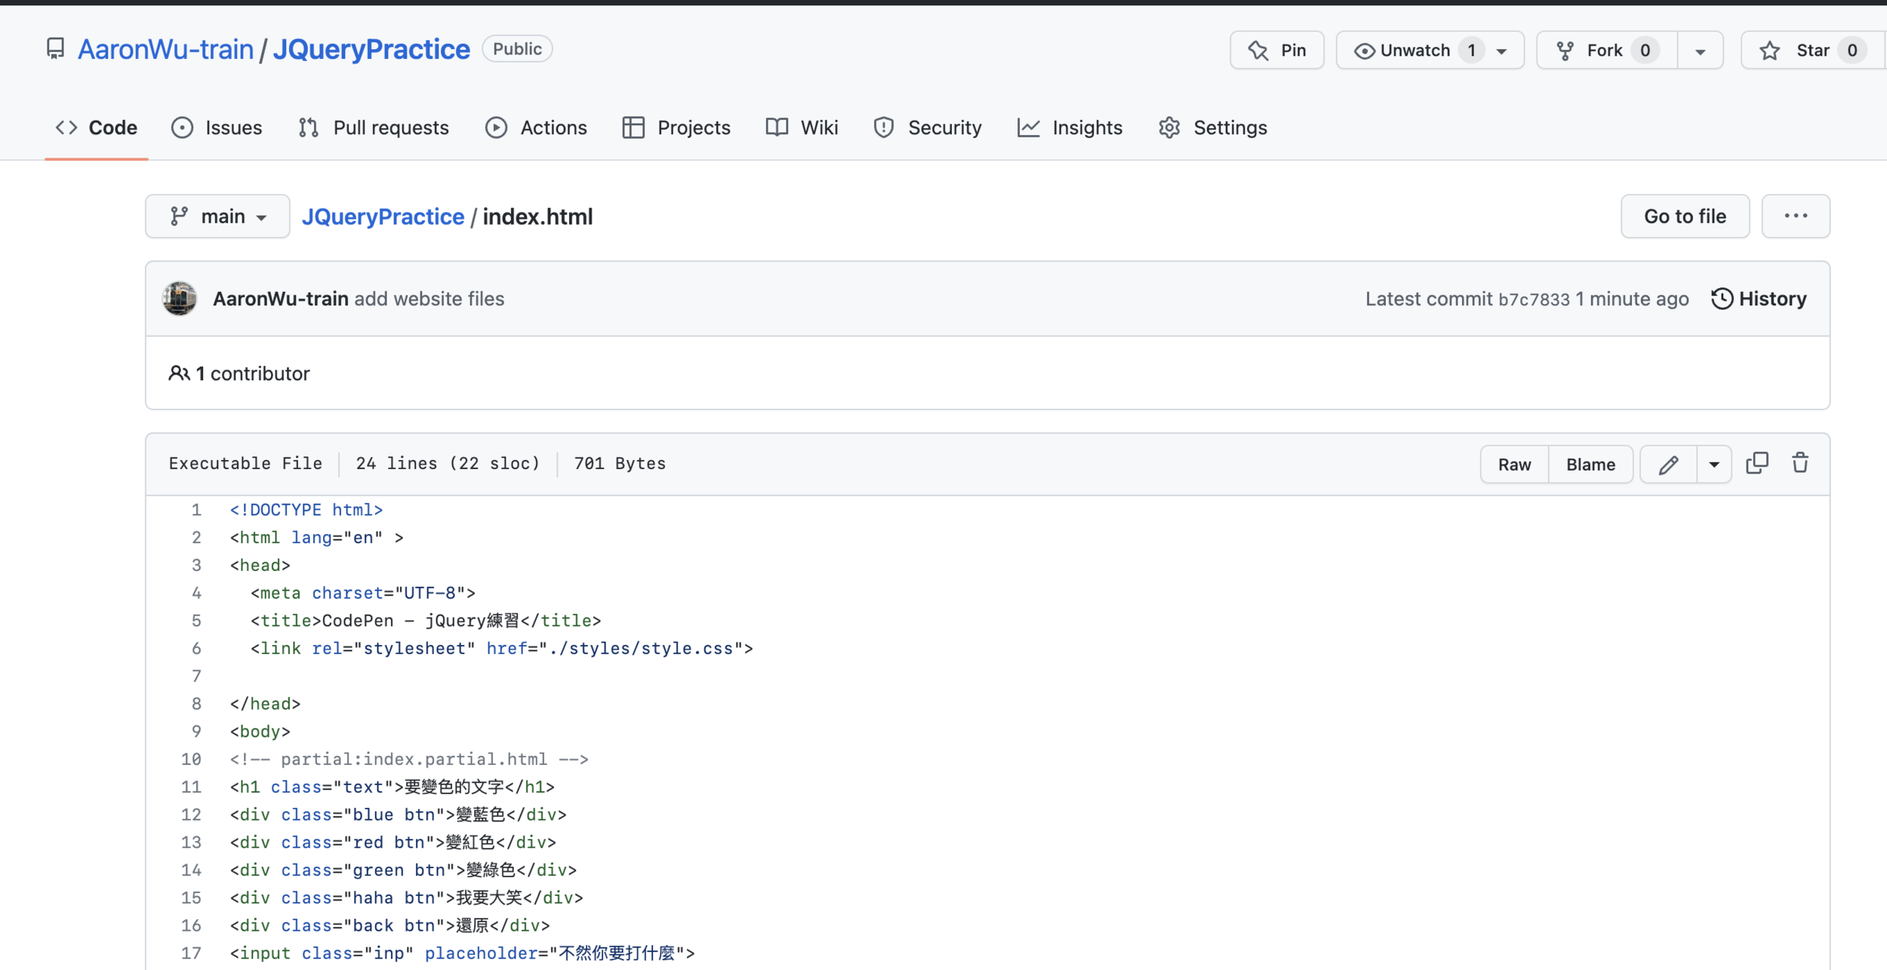
Task: Open the commit author AaronWu-train link
Action: (281, 299)
